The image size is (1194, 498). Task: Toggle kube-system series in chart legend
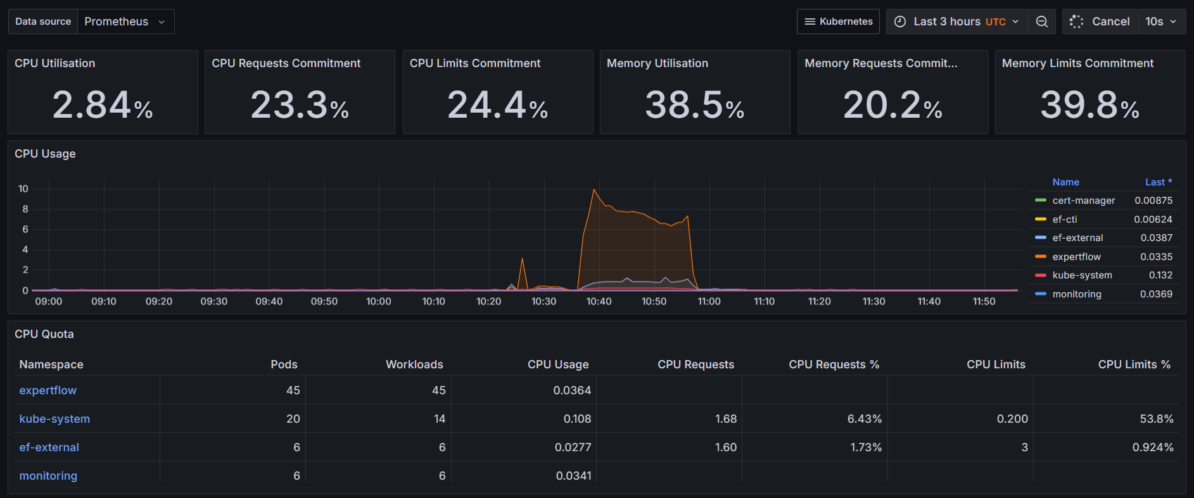[1082, 275]
